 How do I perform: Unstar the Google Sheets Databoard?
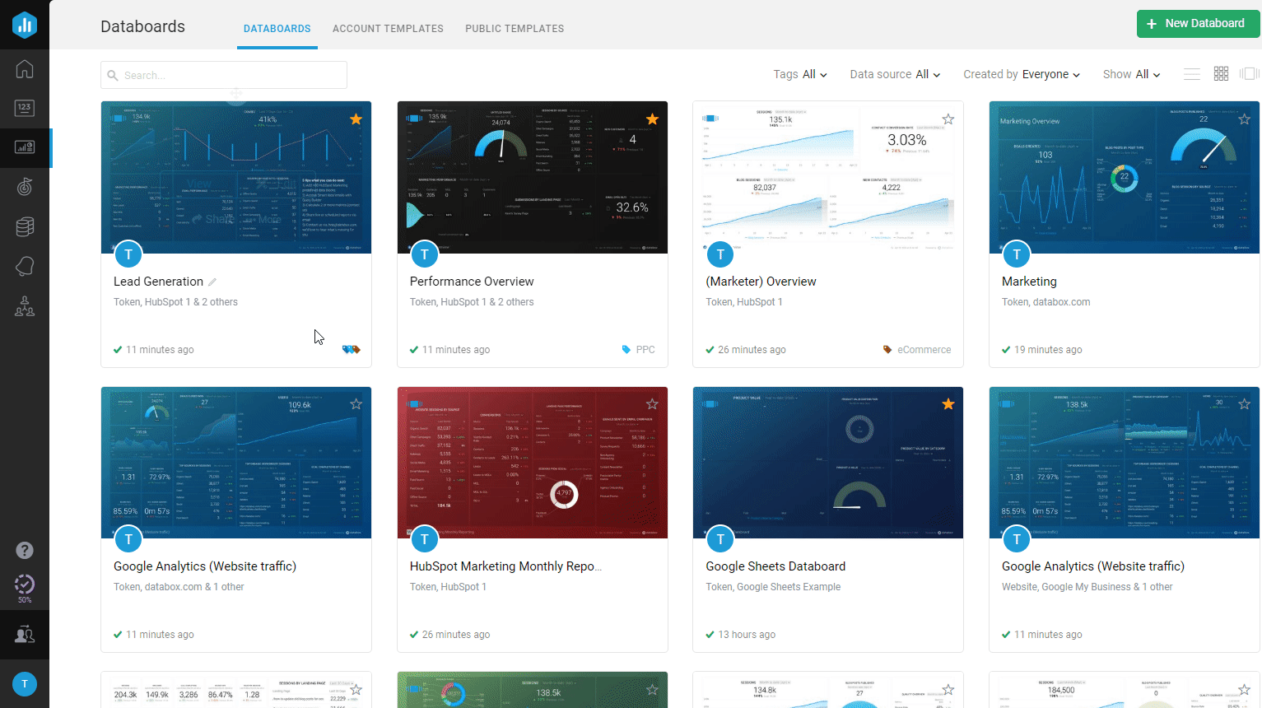point(948,404)
